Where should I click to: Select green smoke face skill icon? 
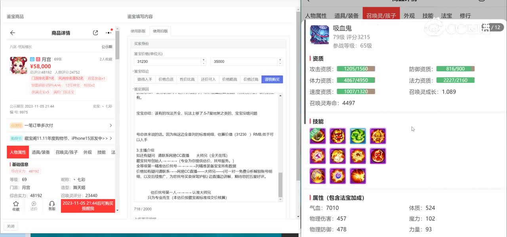358,136
